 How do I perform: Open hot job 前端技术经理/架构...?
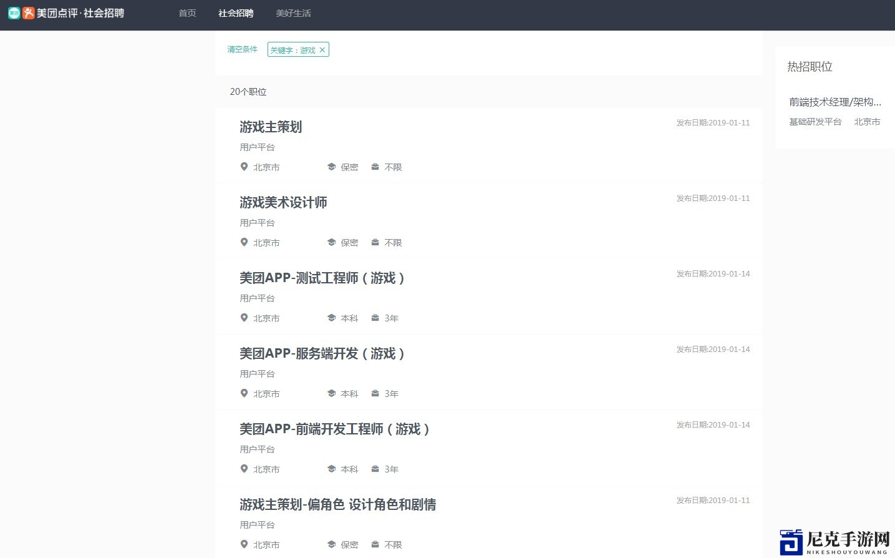pyautogui.click(x=835, y=102)
